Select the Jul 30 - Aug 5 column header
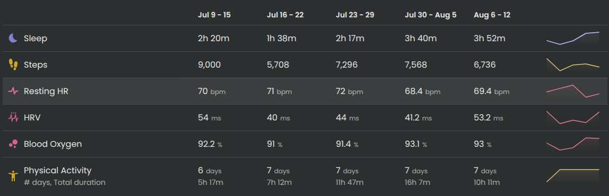Image resolution: width=609 pixels, height=196 pixels. pyautogui.click(x=431, y=15)
